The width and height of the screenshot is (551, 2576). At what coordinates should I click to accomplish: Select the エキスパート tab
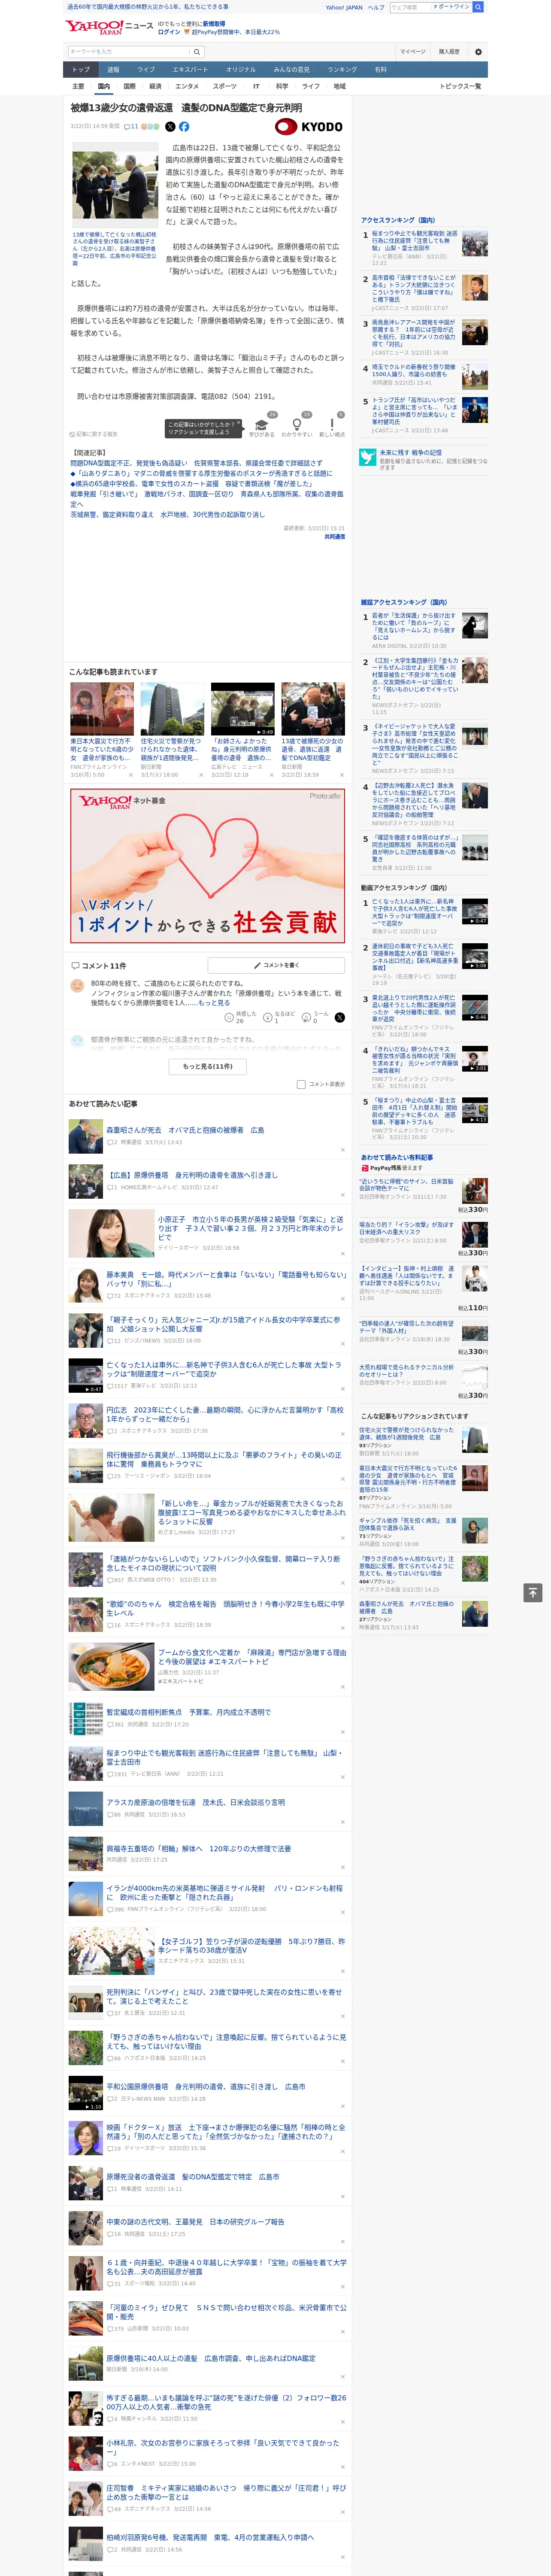pyautogui.click(x=190, y=70)
